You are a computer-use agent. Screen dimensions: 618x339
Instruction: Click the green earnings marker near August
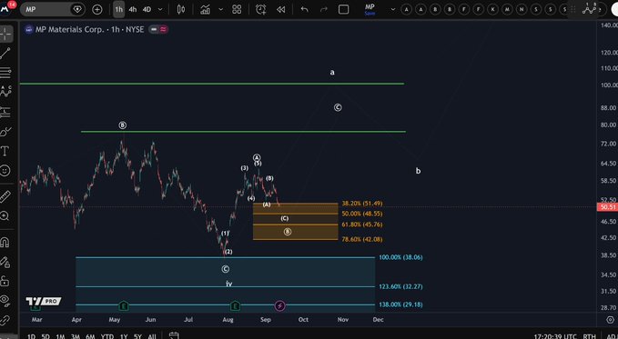click(x=235, y=305)
